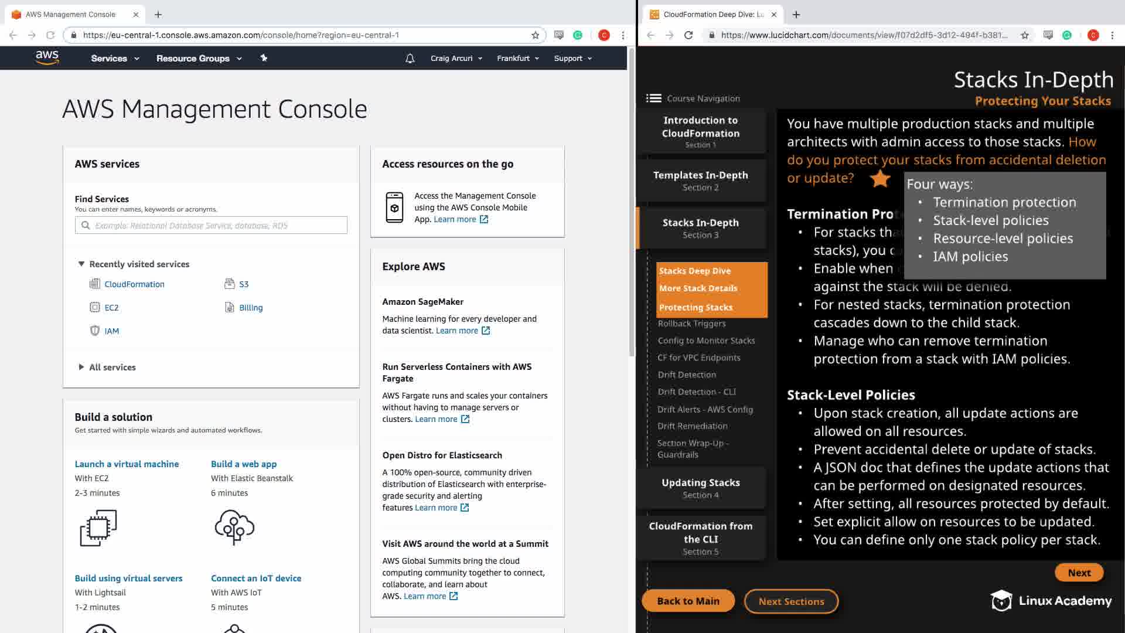
Task: Click the pin shortcut icon in AWS navbar
Action: (x=264, y=58)
